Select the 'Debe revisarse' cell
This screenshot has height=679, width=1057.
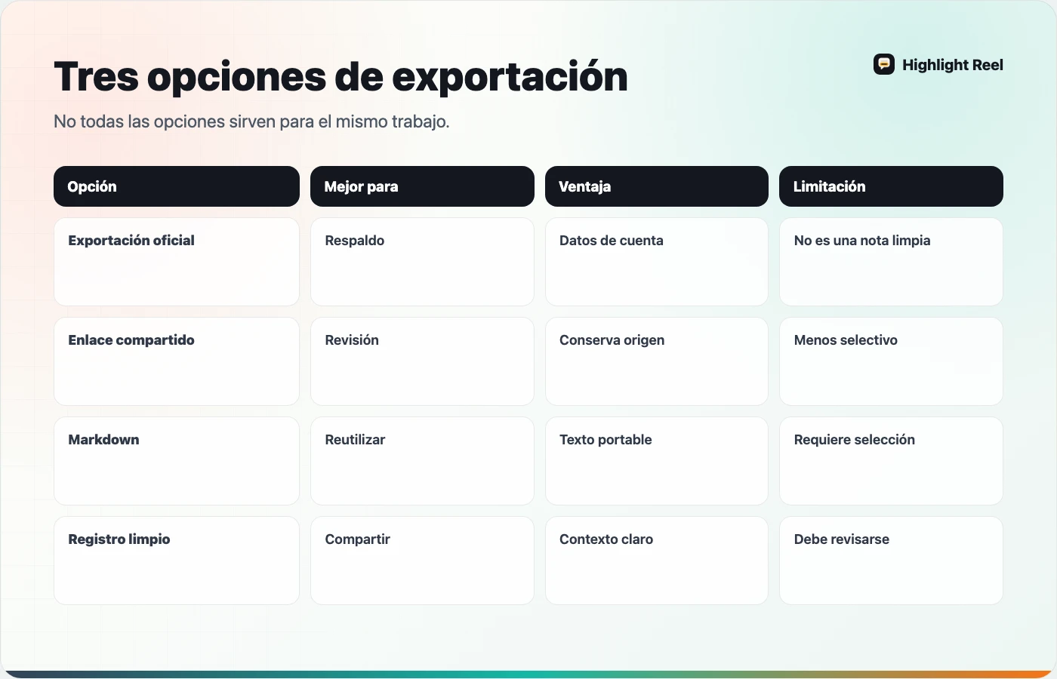(x=891, y=561)
